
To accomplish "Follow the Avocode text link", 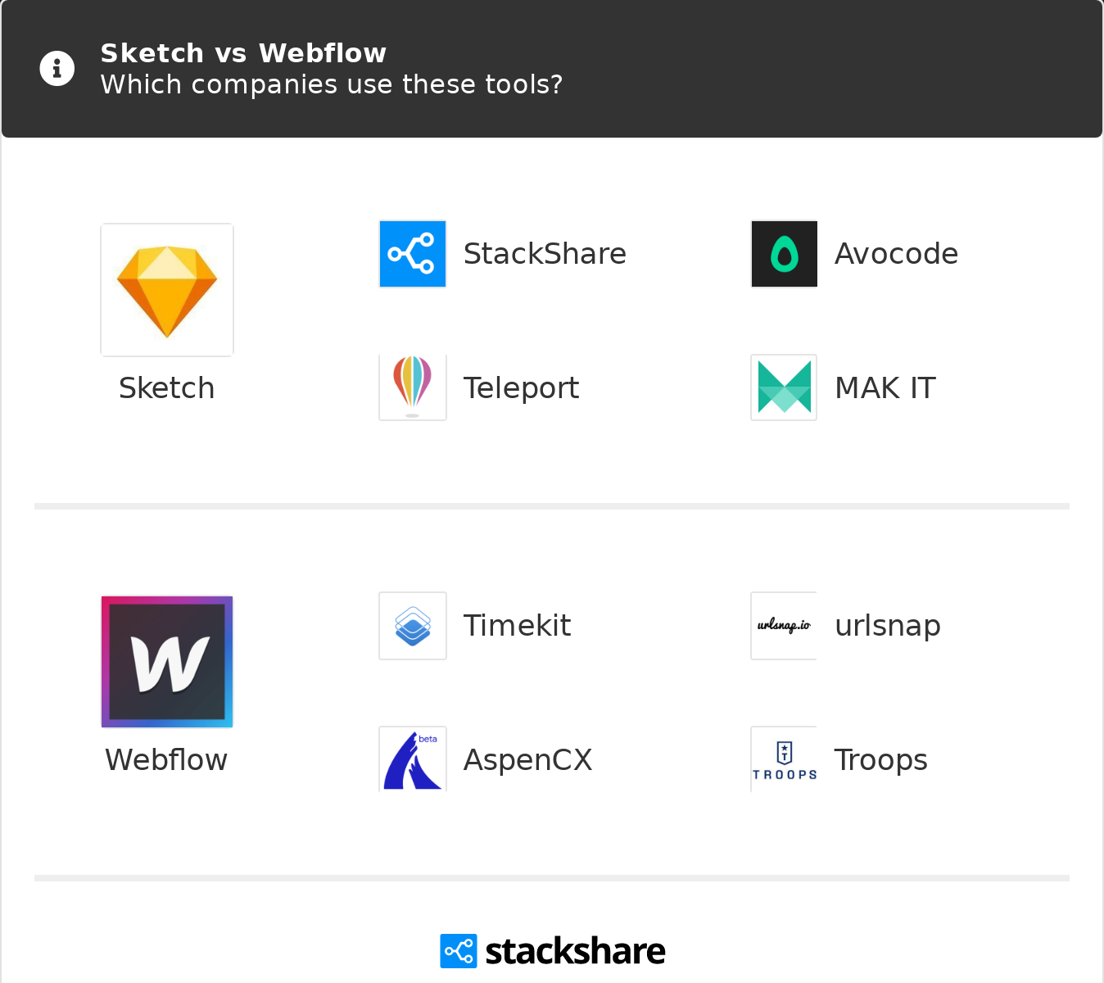I will (x=896, y=254).
